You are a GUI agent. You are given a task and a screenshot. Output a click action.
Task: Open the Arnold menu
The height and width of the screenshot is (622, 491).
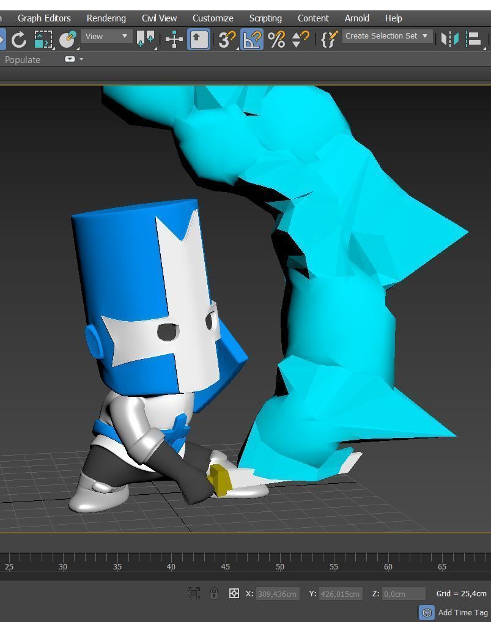tap(357, 18)
